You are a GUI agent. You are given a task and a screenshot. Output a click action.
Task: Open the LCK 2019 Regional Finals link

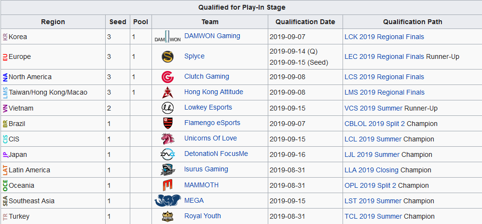click(384, 37)
